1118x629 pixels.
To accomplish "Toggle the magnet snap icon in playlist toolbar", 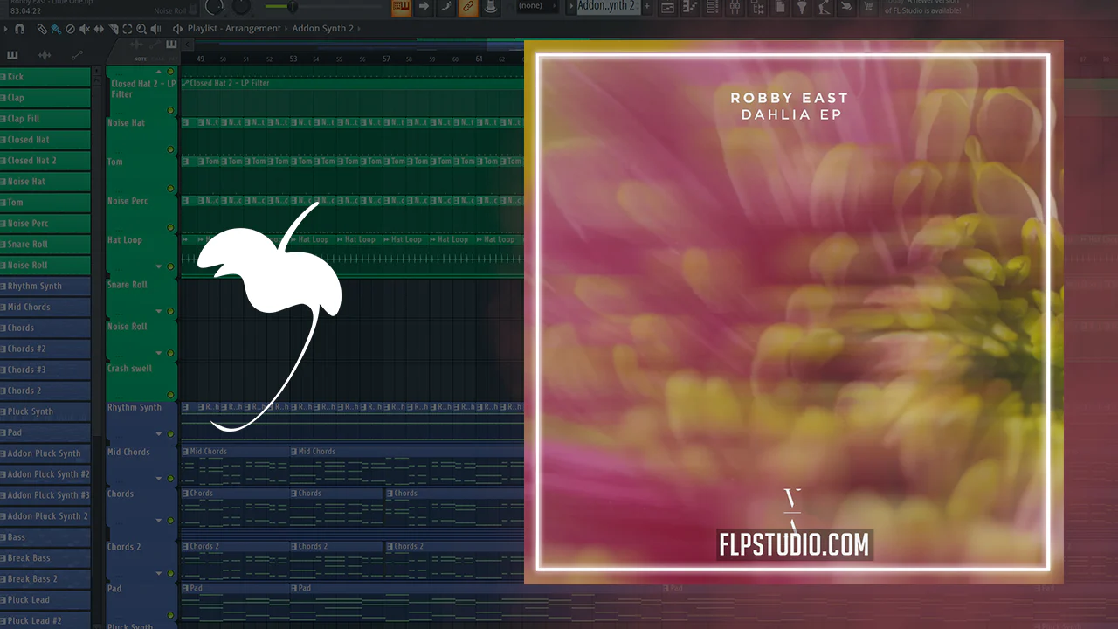I will (19, 29).
